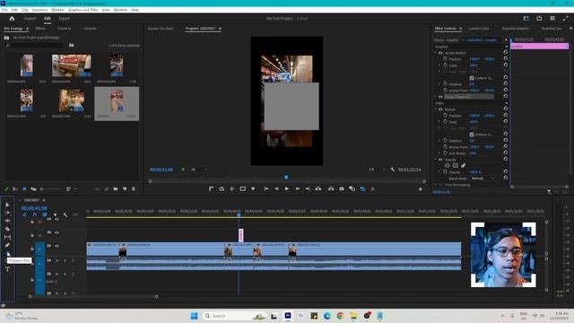Click the create ellipse mask icon under Opacity
This screenshot has width=574, height=323.
pos(448,165)
